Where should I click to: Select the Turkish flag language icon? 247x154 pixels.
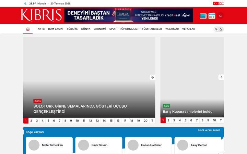click(216, 3)
